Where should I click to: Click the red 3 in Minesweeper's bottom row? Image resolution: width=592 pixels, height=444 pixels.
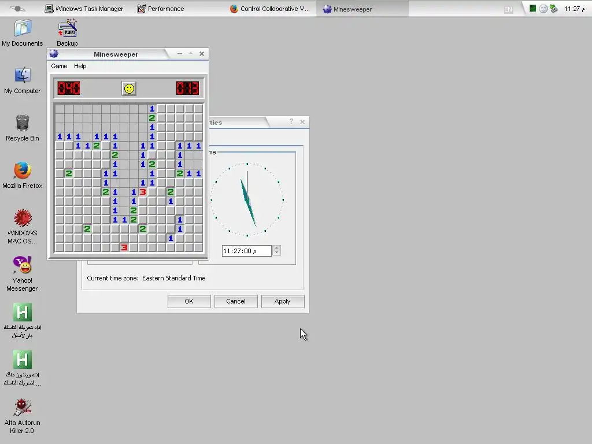[x=124, y=247]
